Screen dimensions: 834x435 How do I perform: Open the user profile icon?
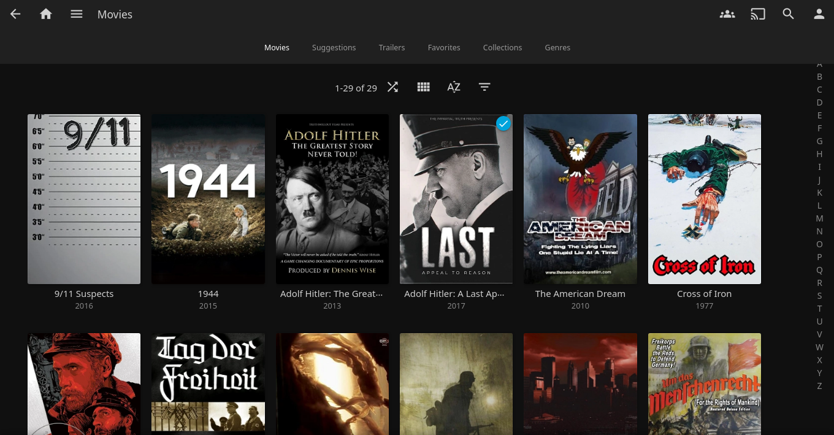point(819,14)
